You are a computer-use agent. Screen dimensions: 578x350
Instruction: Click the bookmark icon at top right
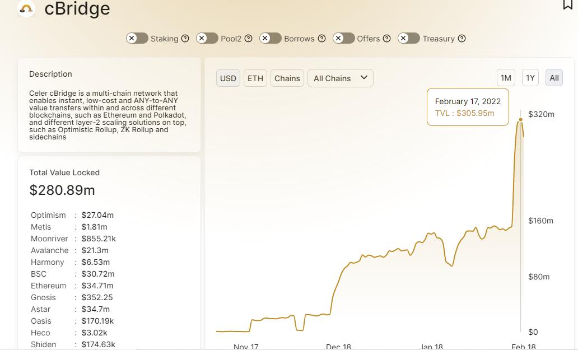point(567,5)
